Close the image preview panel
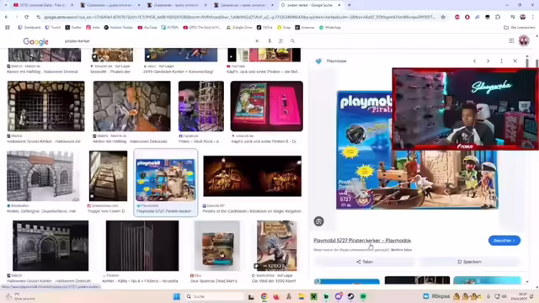The height and width of the screenshot is (303, 539). click(515, 61)
